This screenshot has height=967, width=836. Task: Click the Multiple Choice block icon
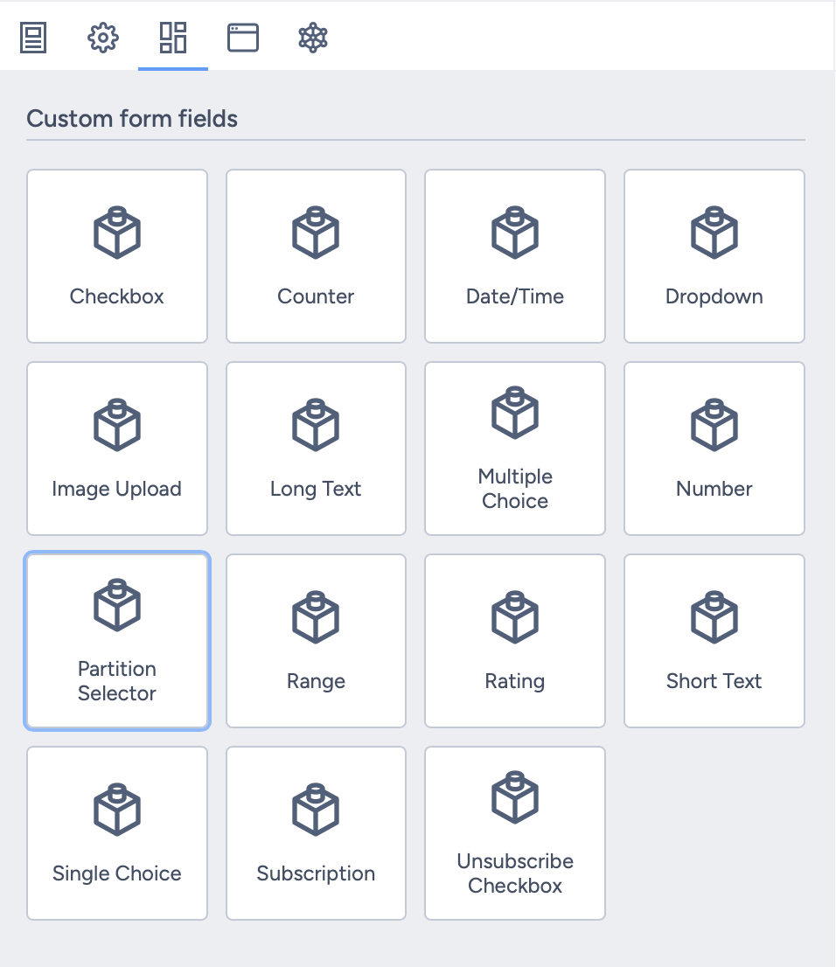coord(515,413)
